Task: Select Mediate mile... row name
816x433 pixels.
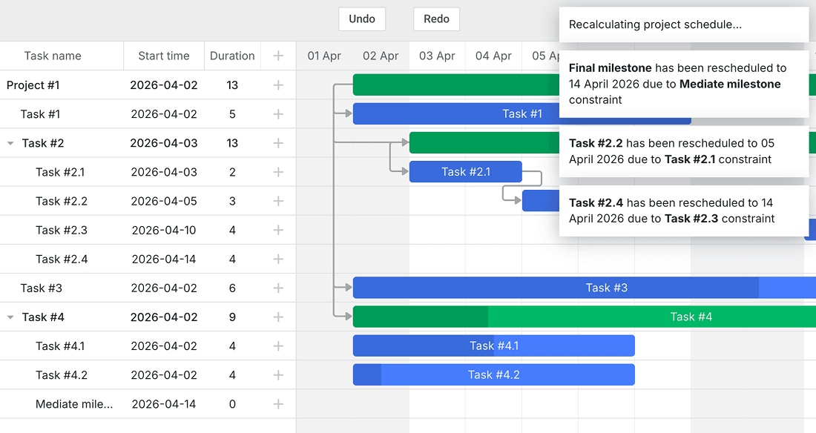Action: coord(74,404)
